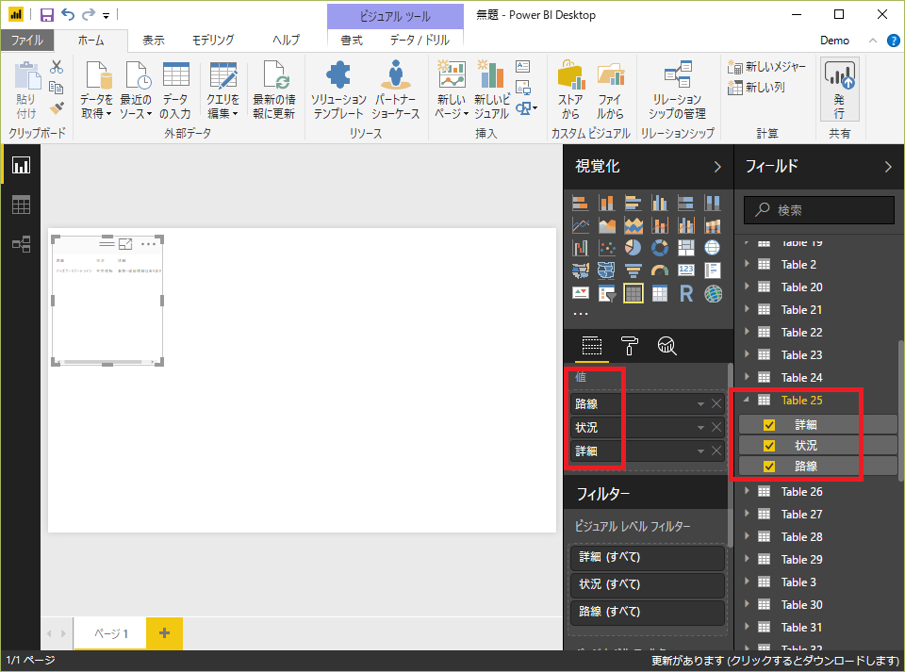Add a new page with plus button
This screenshot has height=672, width=905.
point(164,633)
